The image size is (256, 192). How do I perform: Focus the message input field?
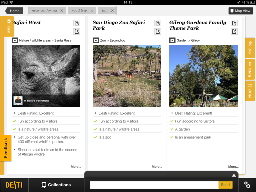154,185
